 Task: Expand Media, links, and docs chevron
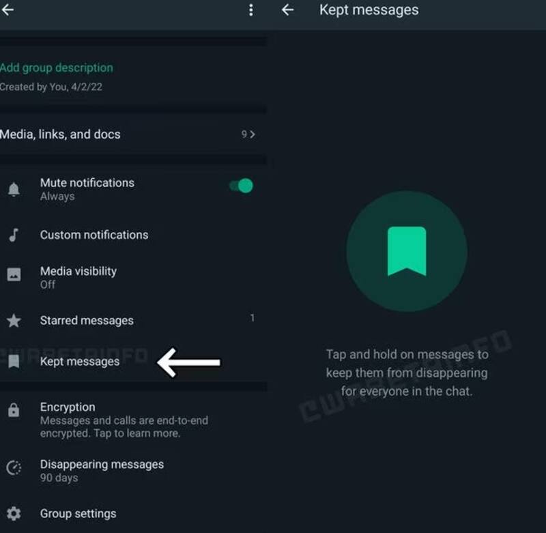(252, 134)
